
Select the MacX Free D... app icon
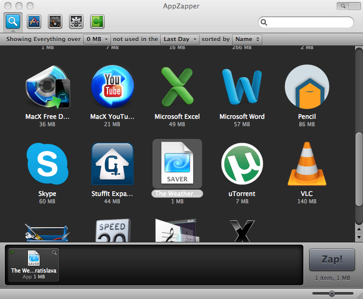point(47,87)
